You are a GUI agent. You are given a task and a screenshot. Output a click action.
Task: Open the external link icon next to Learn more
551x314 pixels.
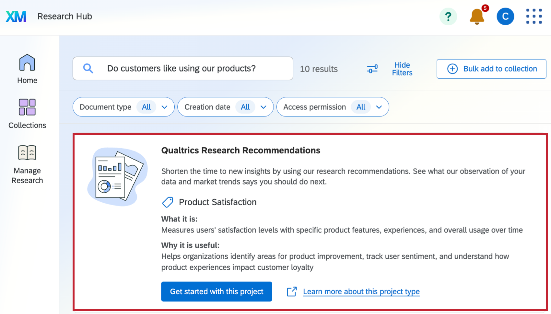(x=292, y=291)
